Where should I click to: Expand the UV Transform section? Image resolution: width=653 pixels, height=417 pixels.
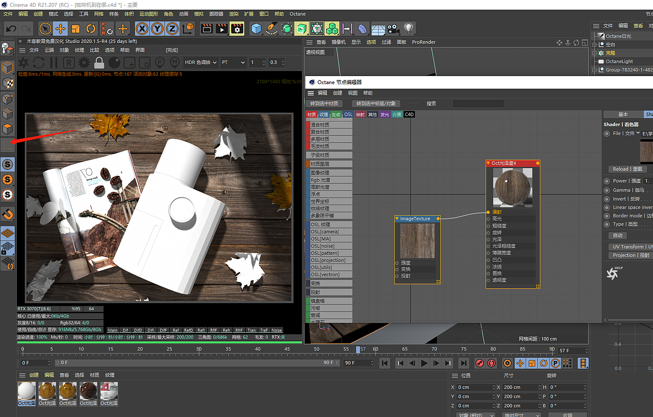tap(631, 247)
